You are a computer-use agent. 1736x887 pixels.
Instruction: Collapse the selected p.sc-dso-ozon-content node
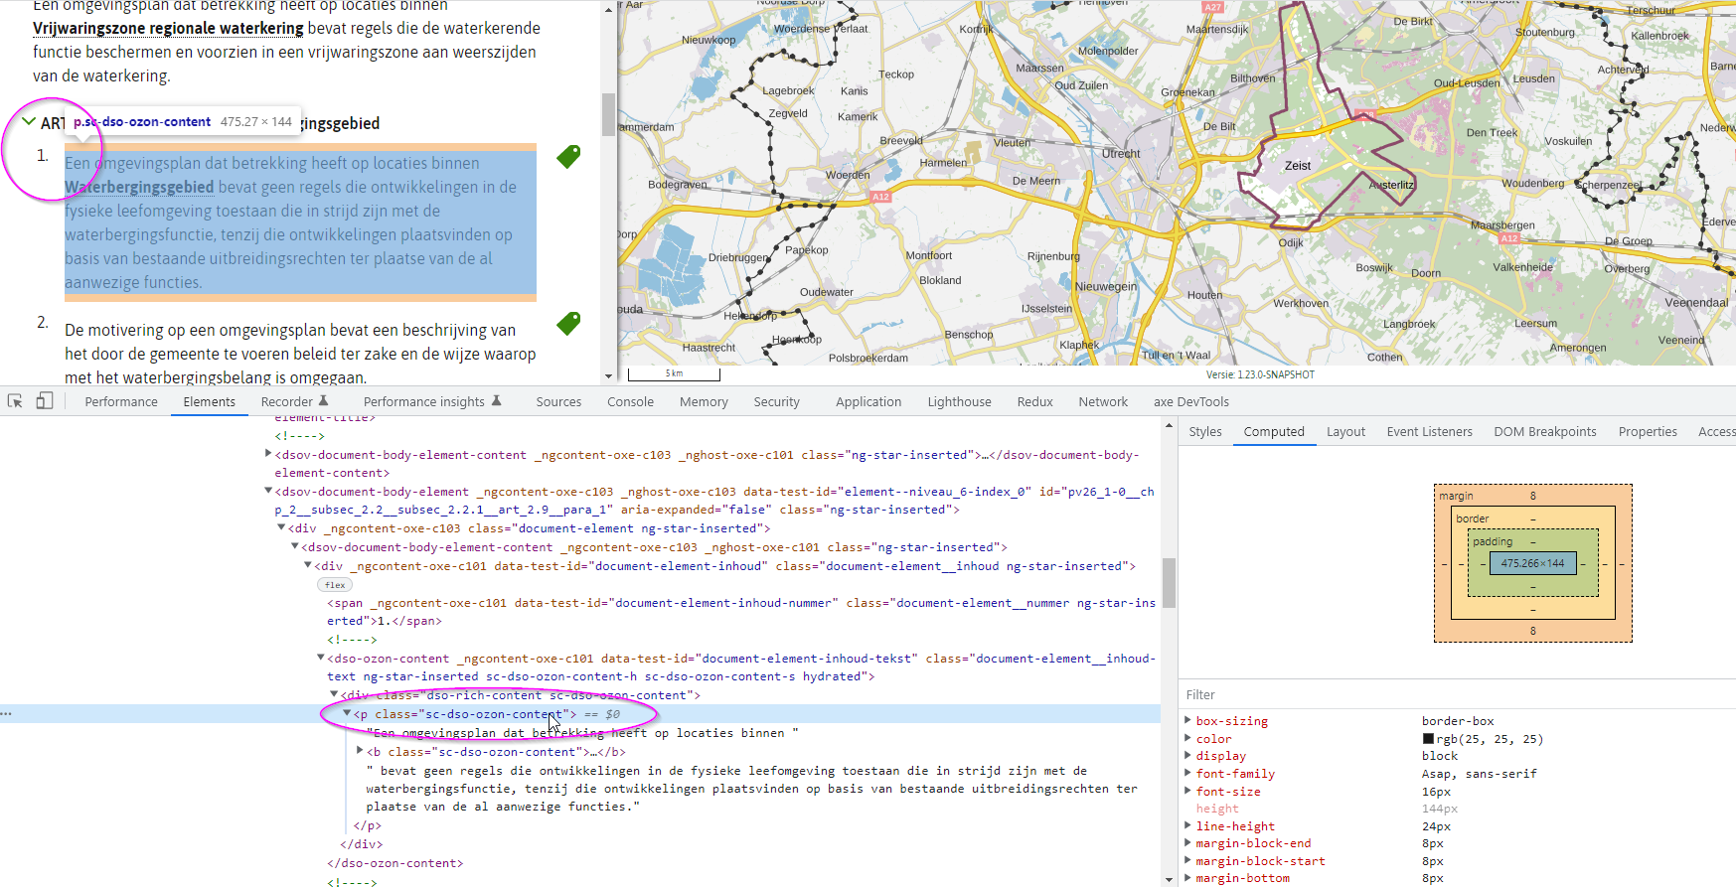(x=347, y=713)
